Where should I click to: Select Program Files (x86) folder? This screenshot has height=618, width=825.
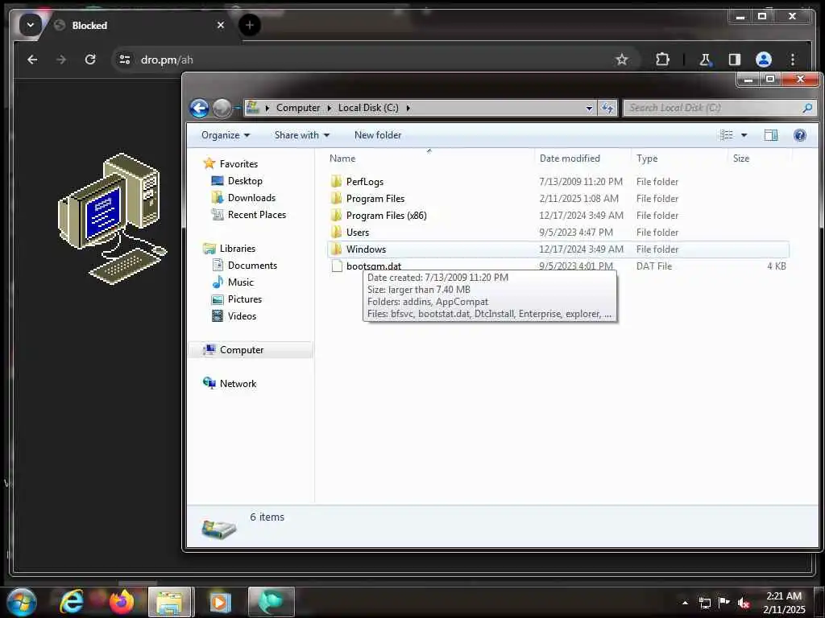click(386, 216)
